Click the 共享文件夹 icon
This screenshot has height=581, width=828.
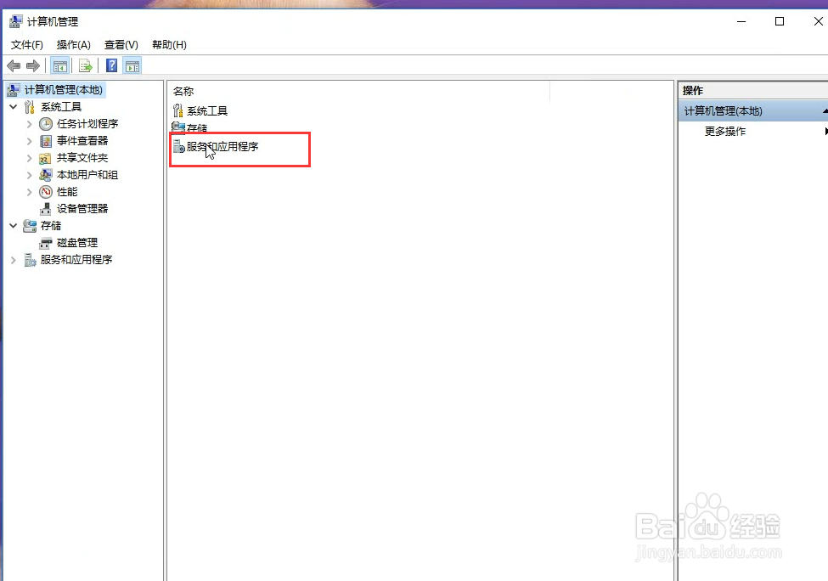pyautogui.click(x=46, y=158)
